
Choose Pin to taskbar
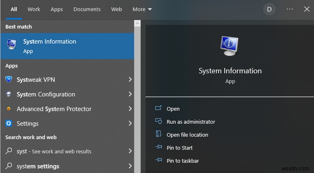point(183,161)
